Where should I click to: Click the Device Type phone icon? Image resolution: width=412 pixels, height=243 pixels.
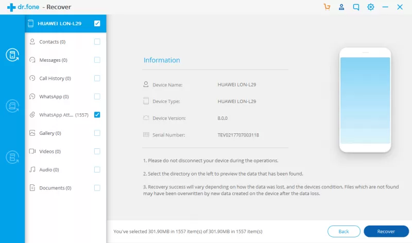coord(146,101)
